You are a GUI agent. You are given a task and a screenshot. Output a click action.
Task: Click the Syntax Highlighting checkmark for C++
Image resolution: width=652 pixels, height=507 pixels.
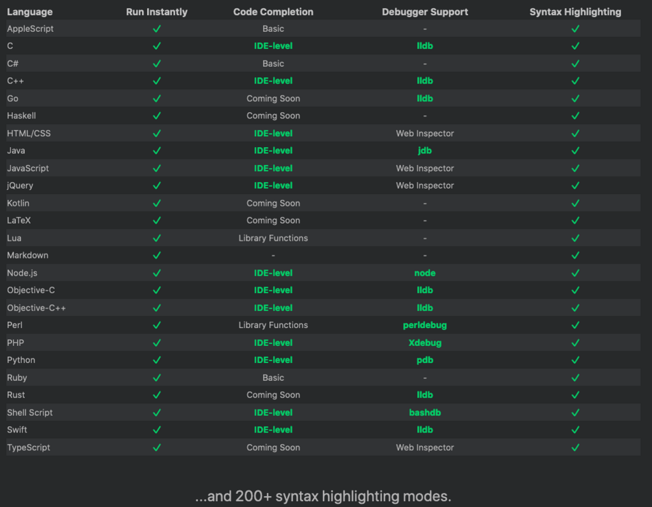[576, 81]
